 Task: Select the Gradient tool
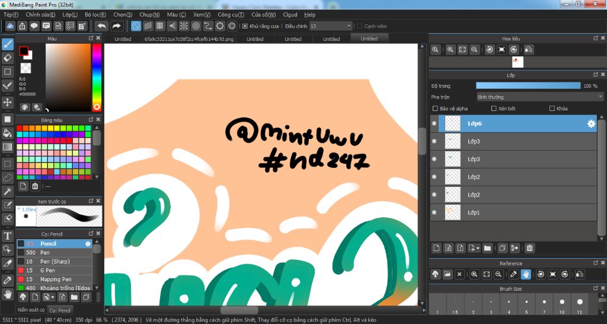(7, 147)
